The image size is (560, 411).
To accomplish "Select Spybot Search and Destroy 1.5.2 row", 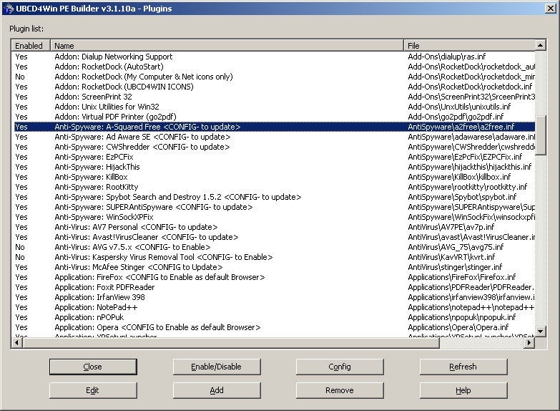I will 275,197.
